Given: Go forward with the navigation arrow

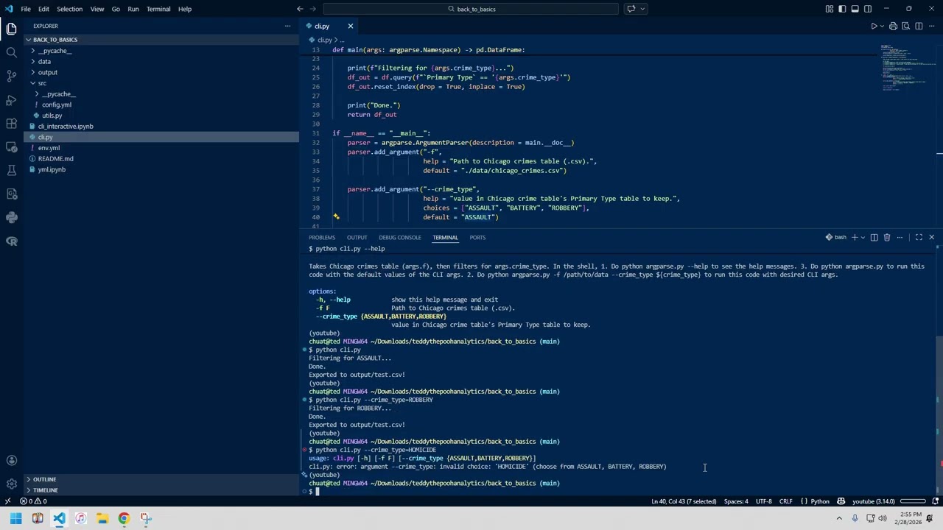Looking at the screenshot, I should [x=314, y=9].
